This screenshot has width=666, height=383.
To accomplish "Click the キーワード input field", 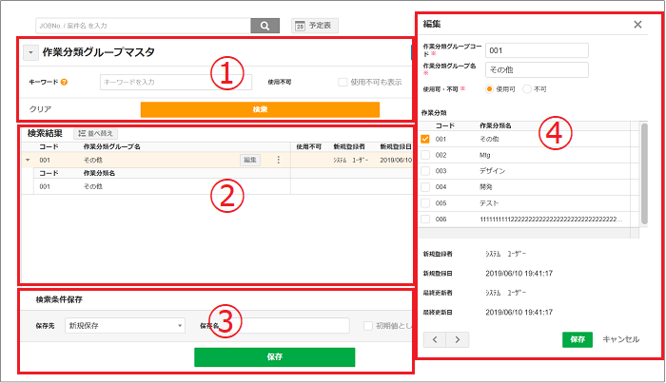I will [175, 83].
